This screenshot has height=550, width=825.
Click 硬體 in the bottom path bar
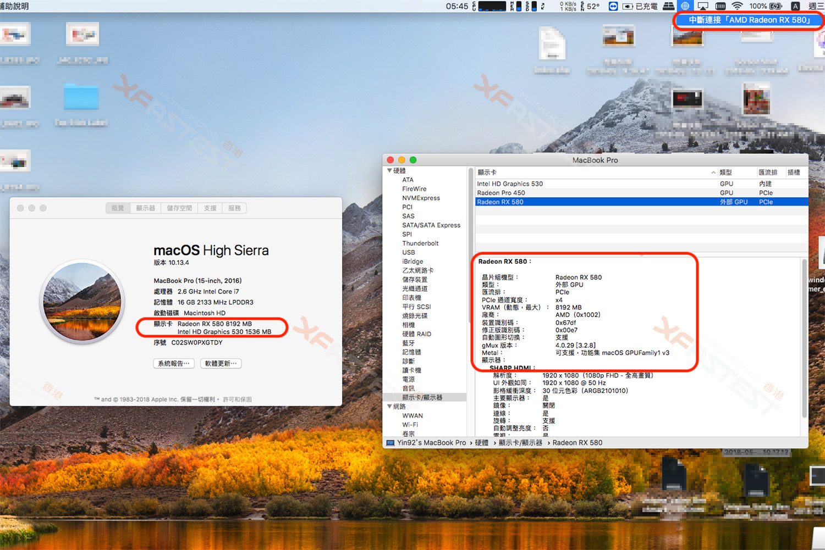point(482,443)
